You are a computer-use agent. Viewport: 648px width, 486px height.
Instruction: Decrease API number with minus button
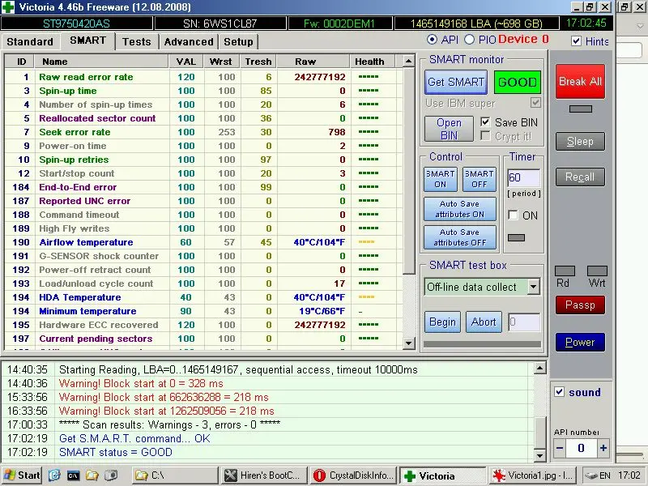560,448
